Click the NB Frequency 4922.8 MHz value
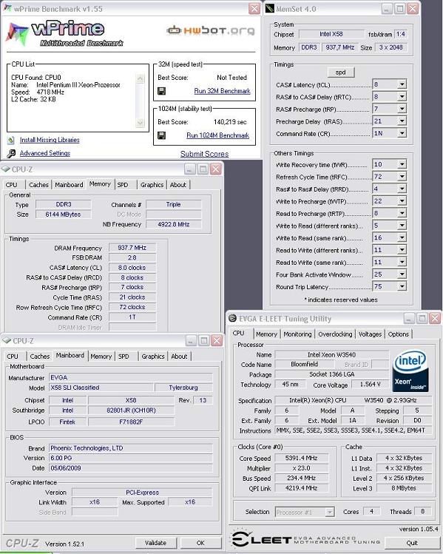 [174, 224]
